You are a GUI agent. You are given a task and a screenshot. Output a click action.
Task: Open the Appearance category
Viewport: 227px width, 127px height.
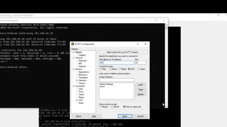[x=84, y=72]
